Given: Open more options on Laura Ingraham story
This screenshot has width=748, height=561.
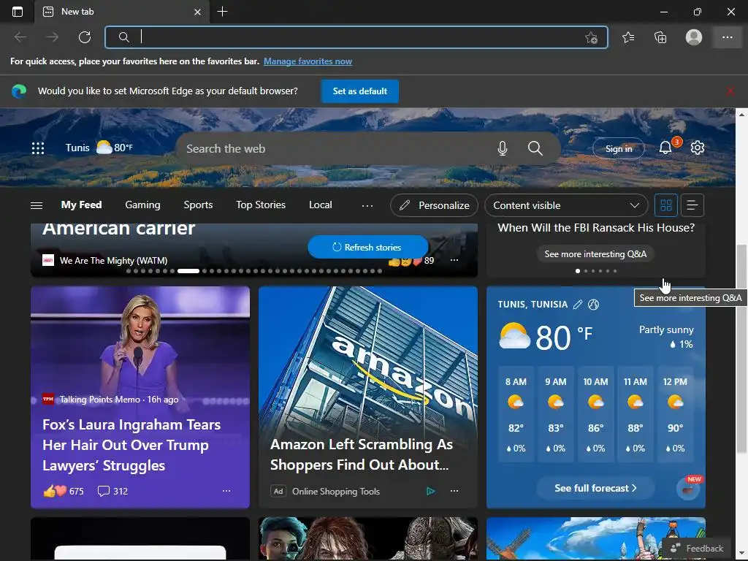Looking at the screenshot, I should click(x=226, y=491).
